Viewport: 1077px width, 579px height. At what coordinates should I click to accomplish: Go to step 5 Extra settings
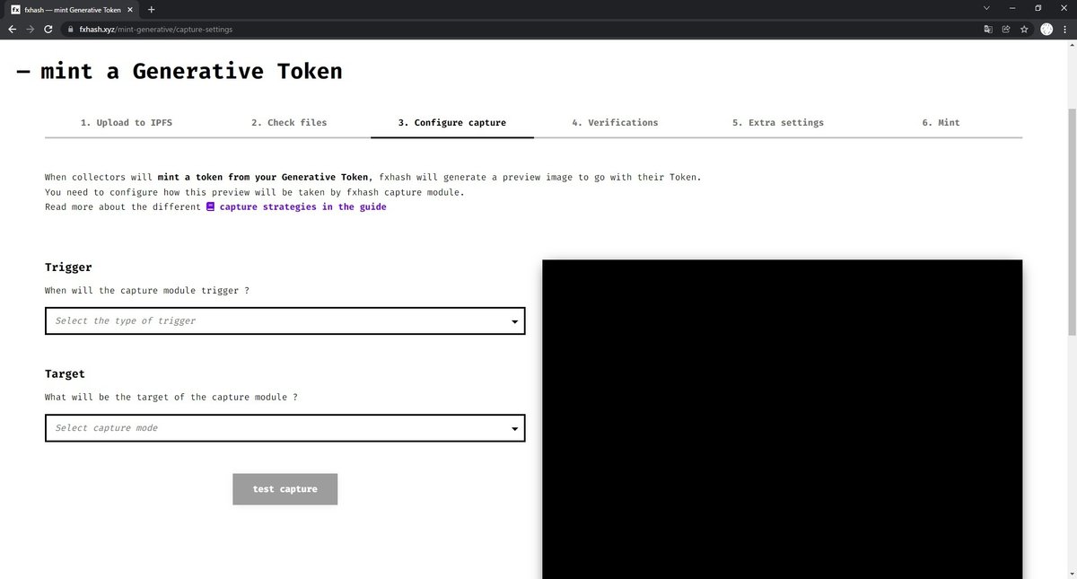point(777,123)
